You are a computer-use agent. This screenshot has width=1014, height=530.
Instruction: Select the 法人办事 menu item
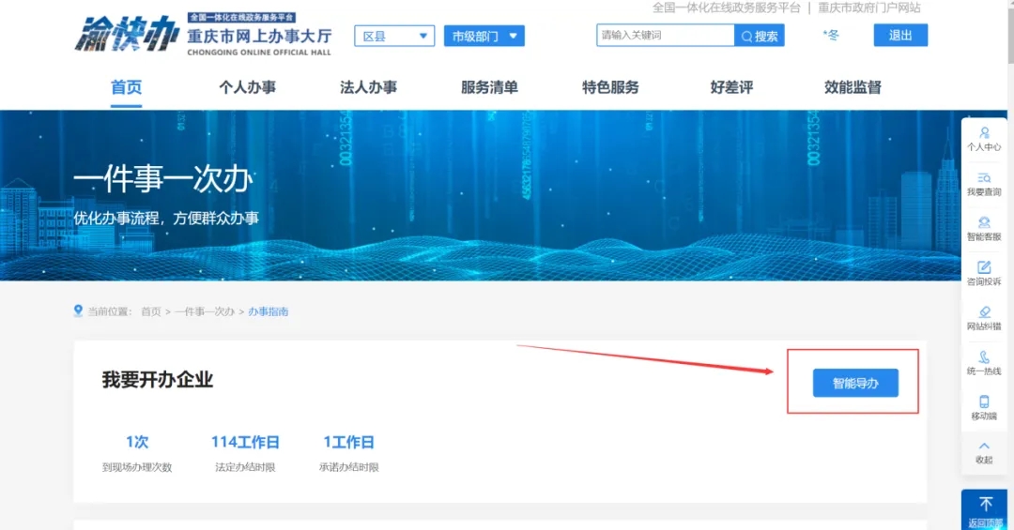368,87
